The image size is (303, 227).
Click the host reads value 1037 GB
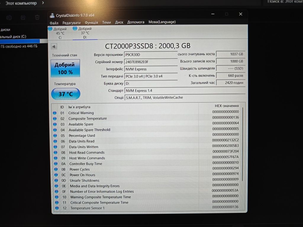click(231, 54)
